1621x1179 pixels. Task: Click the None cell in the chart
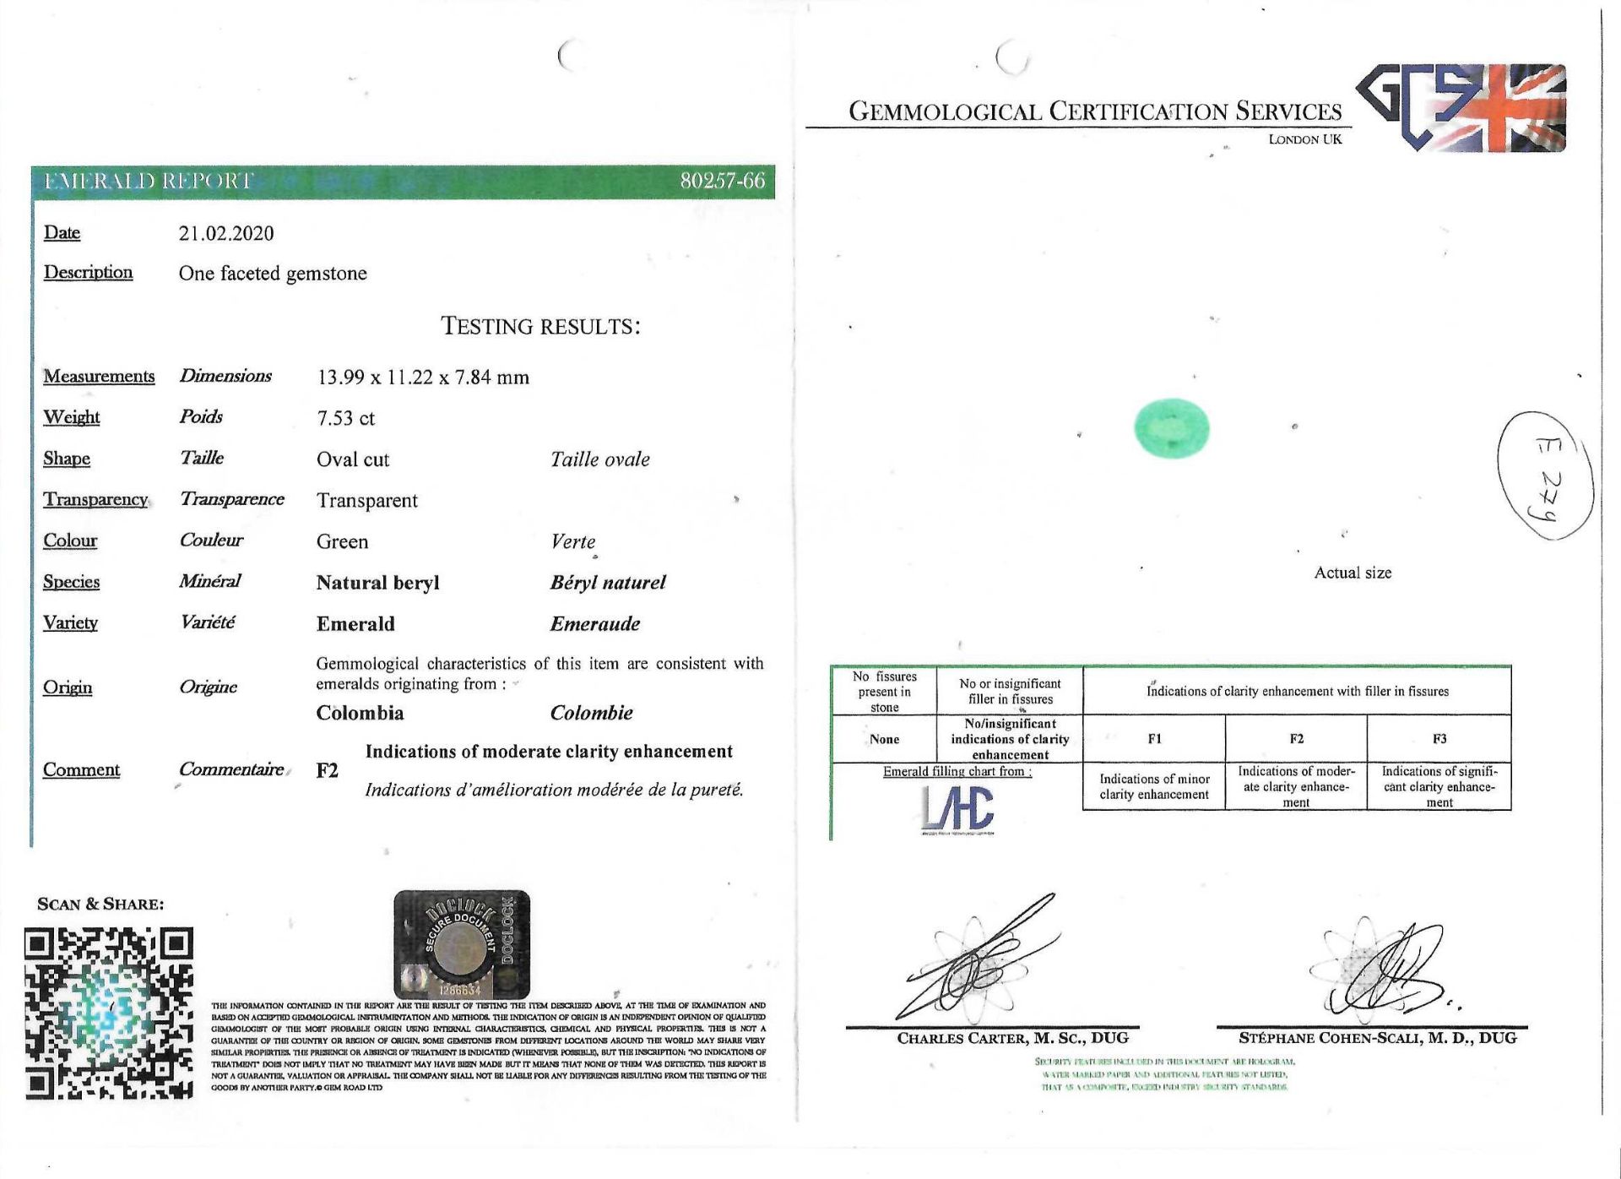point(884,739)
